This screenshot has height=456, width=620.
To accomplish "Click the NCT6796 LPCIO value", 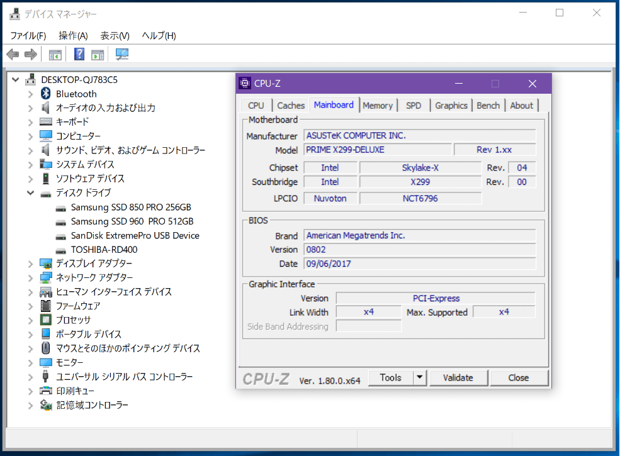I will (x=420, y=198).
